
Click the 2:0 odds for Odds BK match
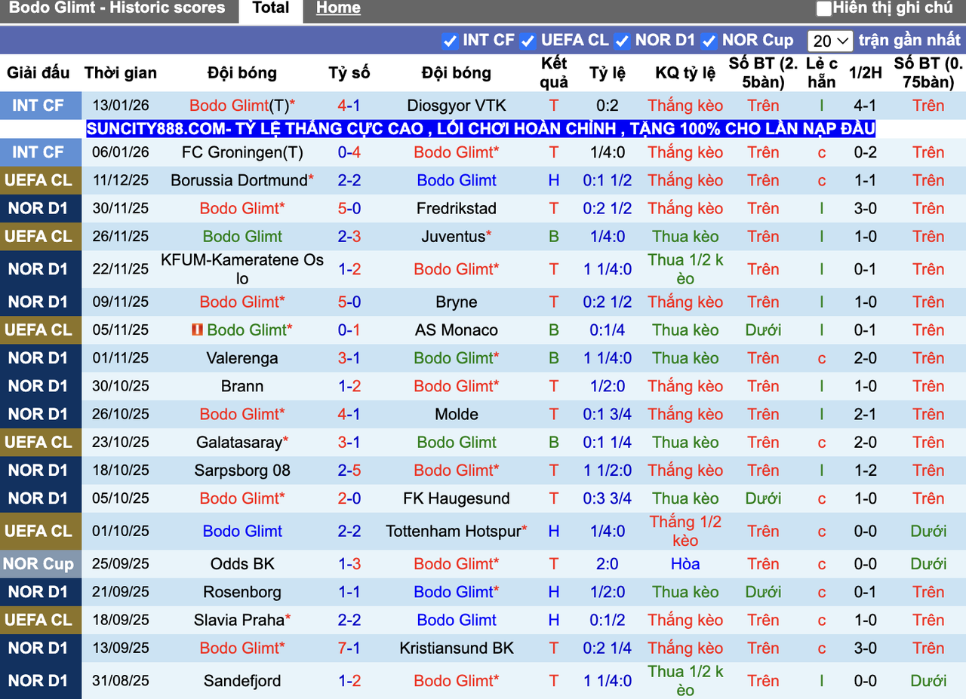tap(608, 564)
